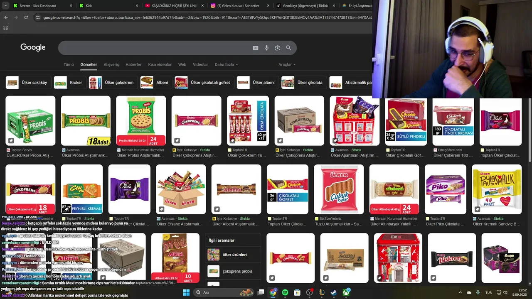
Task: Open Chrome from the taskbar
Action: click(x=273, y=292)
